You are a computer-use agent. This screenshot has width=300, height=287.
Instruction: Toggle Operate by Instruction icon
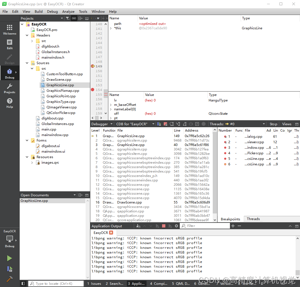pyautogui.click(x=197, y=124)
